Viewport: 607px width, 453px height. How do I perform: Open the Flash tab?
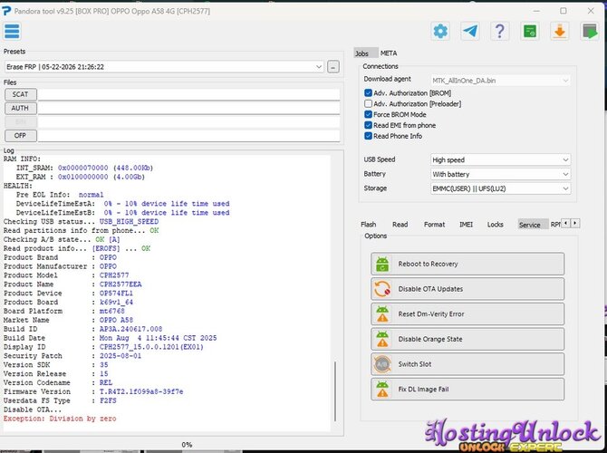pos(368,225)
